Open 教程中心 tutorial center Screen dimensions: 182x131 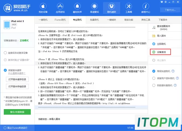tap(146, 8)
